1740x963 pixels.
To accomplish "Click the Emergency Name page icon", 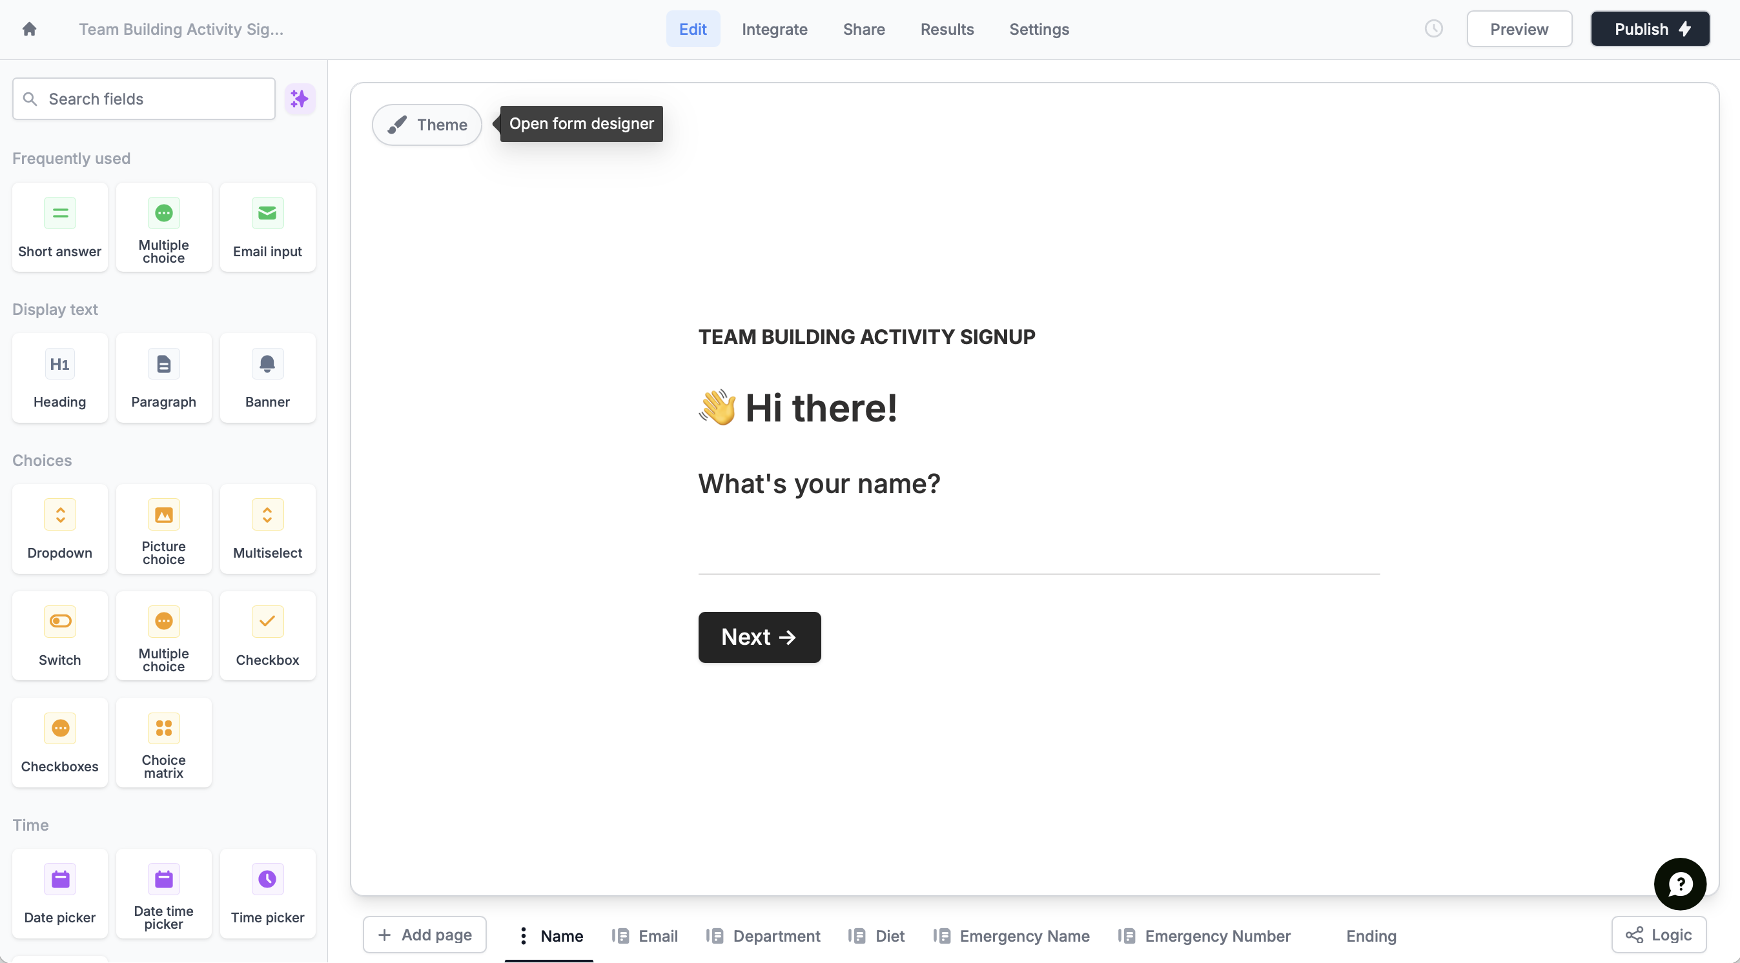I will coord(941,936).
